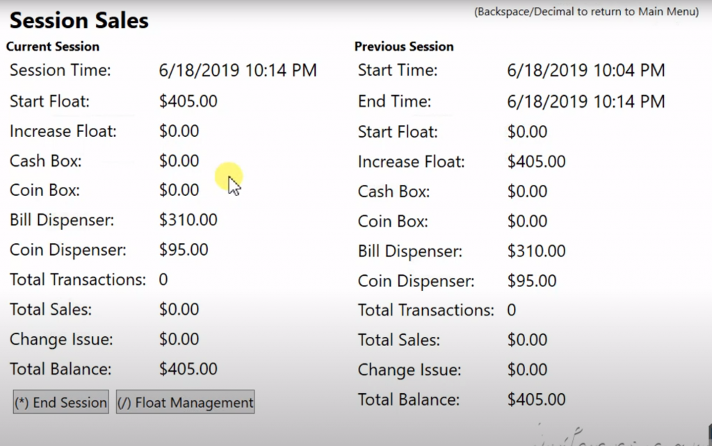Select previous session Increase Float $405.00 value
This screenshot has width=712, height=446.
(536, 162)
